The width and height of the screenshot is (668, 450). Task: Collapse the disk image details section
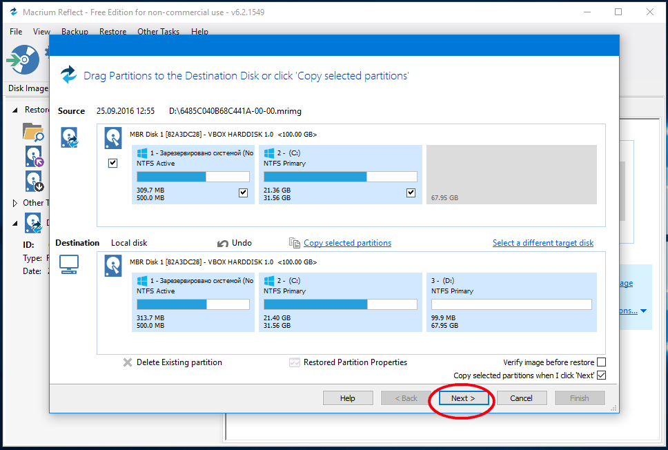[x=15, y=223]
